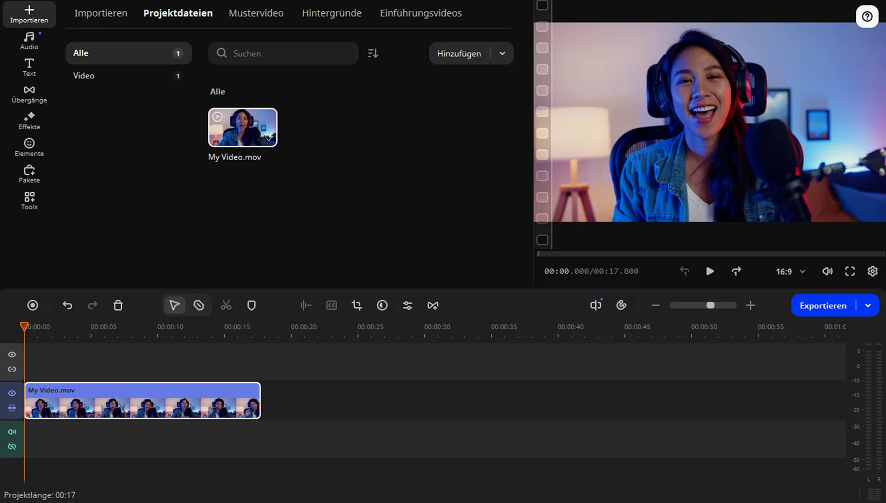Click the crop tool in timeline toolbar
Image resolution: width=886 pixels, height=503 pixels.
357,305
